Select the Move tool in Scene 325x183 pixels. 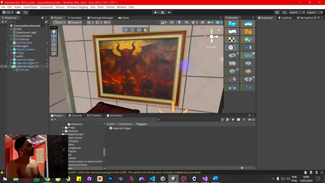point(54,36)
